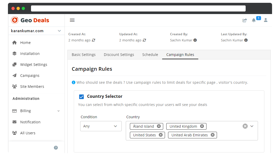Screen dimensions: 280x156
Task: Click the United Kingdom tag text
Action: click(183, 126)
